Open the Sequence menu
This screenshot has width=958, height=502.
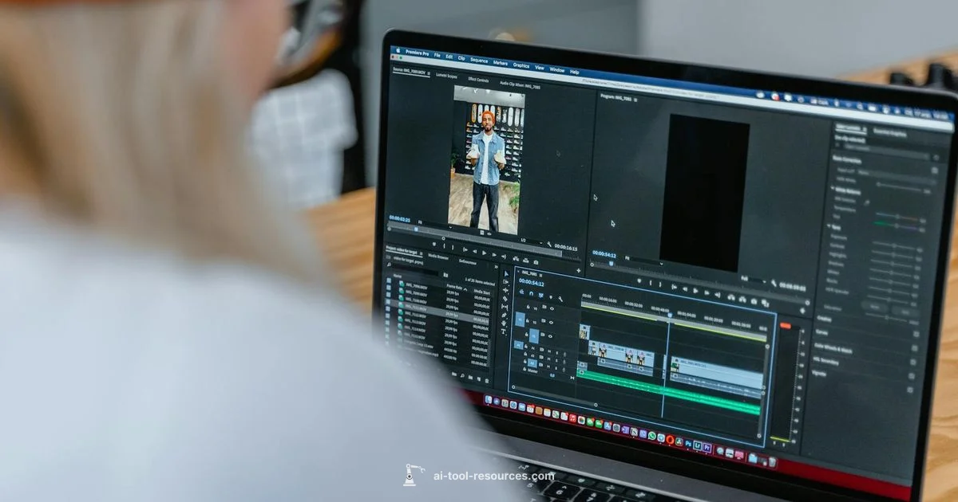coord(479,61)
